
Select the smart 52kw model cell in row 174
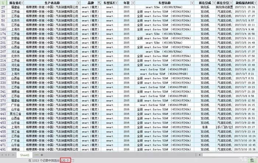(164, 34)
